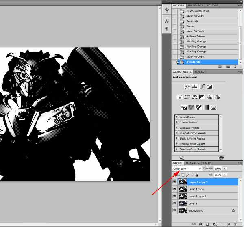The image size is (244, 227).
Task: Add a Black & White adjustment layer
Action: click(202, 97)
